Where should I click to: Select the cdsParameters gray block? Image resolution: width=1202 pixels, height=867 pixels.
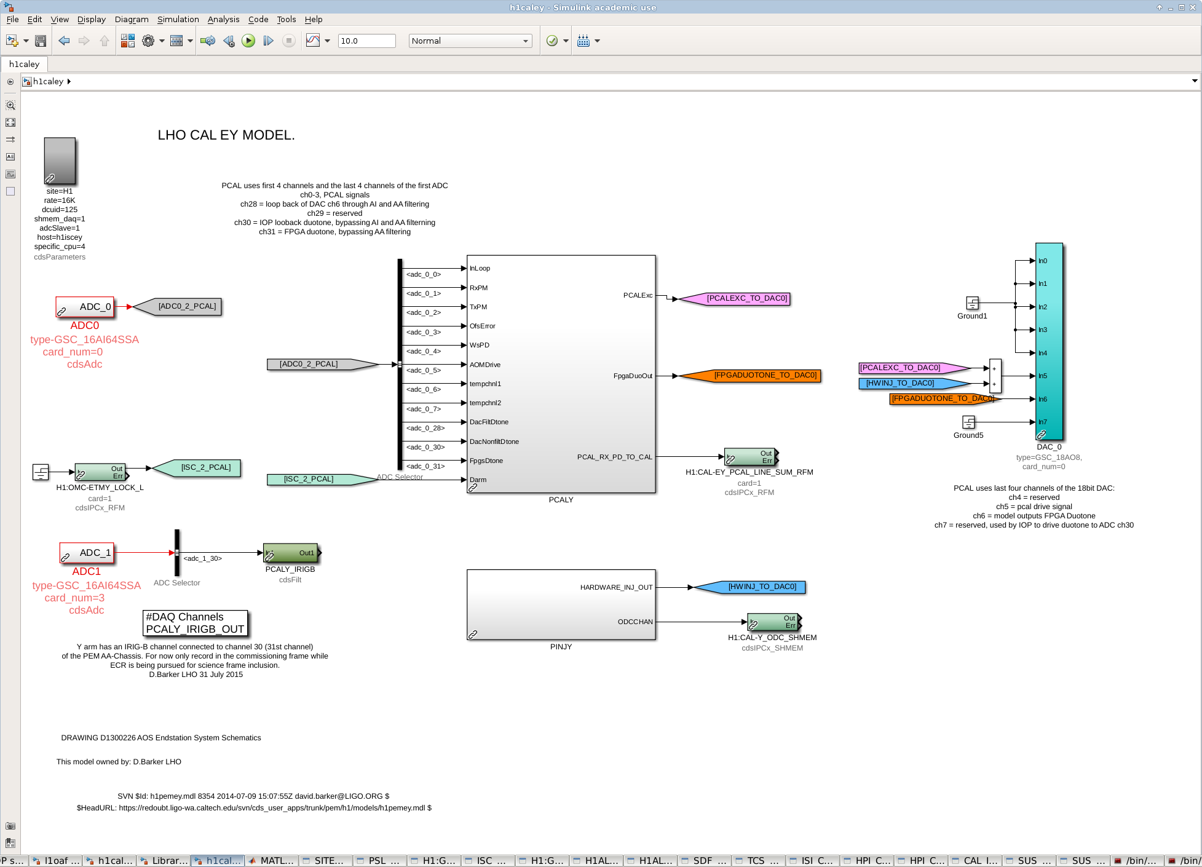coord(60,161)
